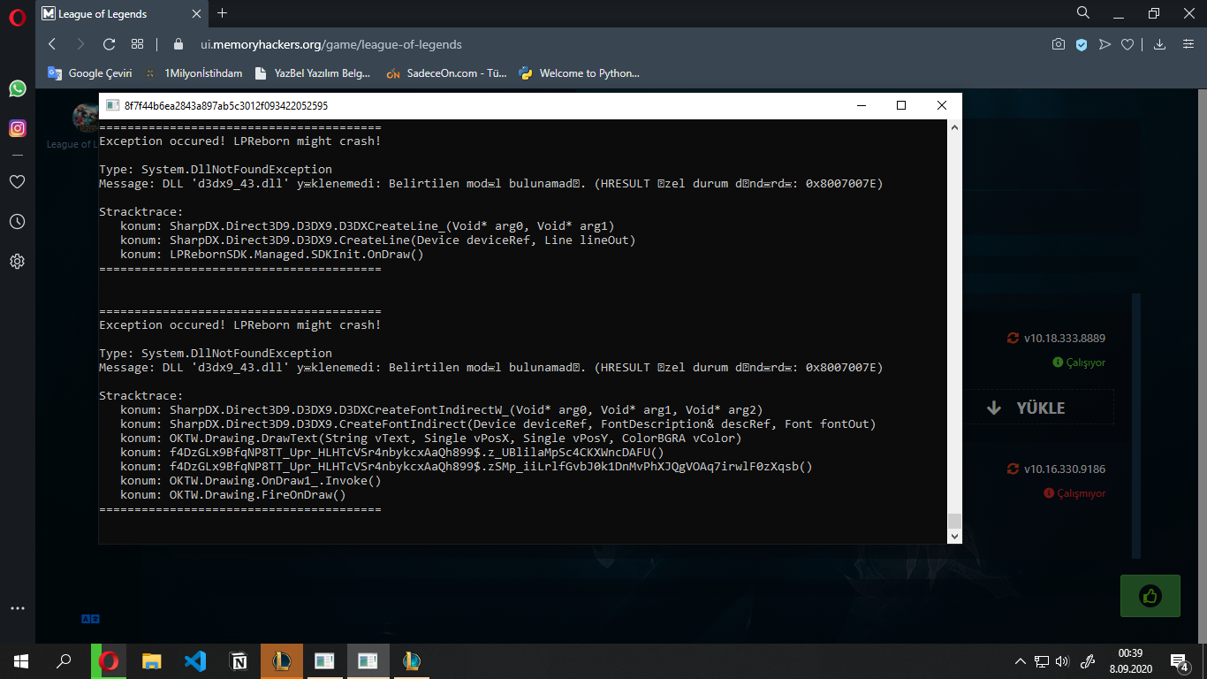
Task: Open Speed Dial start page grid icon
Action: pyautogui.click(x=137, y=44)
